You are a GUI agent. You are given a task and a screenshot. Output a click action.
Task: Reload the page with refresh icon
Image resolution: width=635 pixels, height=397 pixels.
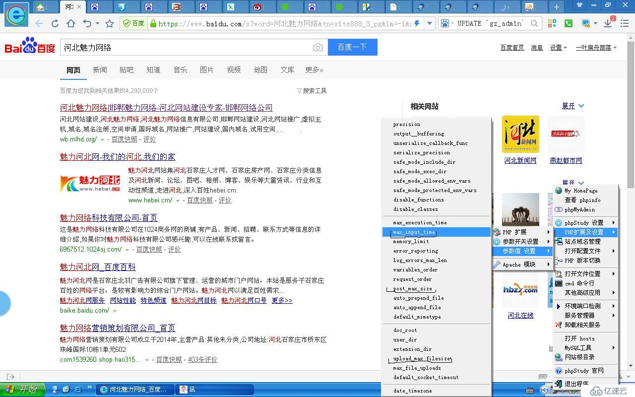tap(55, 23)
